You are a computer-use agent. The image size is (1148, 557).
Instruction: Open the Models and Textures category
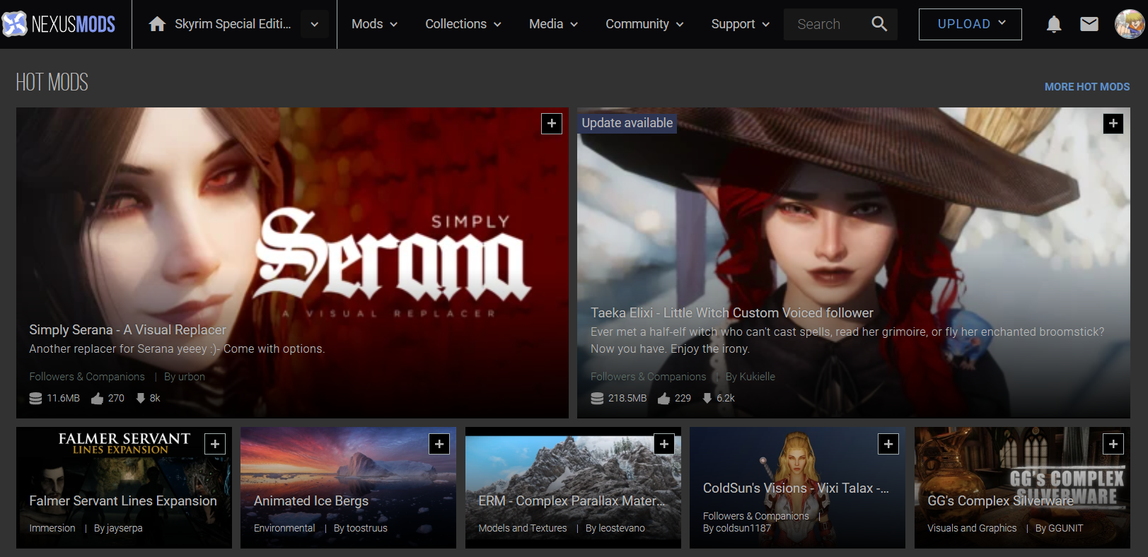pos(523,528)
